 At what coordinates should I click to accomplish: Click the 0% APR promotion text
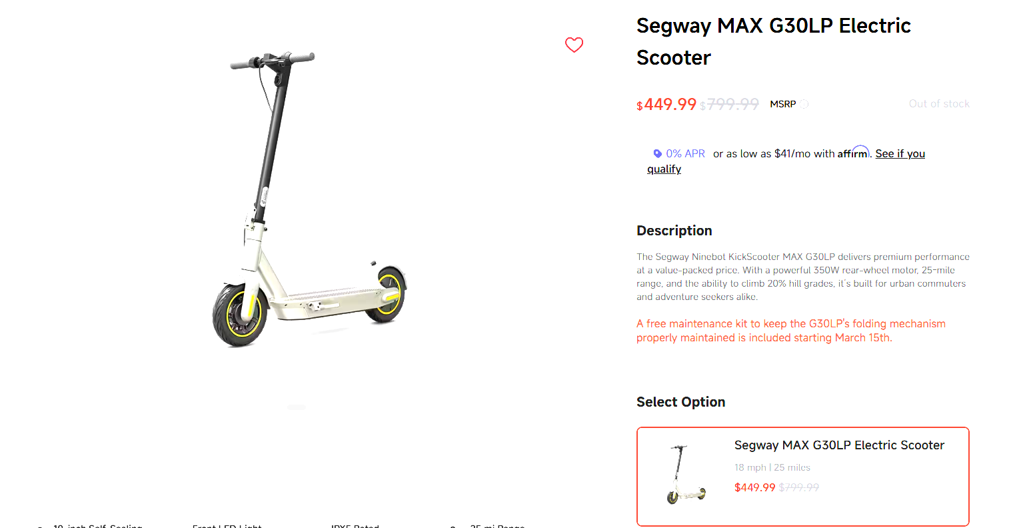685,153
